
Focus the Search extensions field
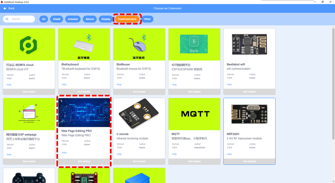[x=19, y=19]
